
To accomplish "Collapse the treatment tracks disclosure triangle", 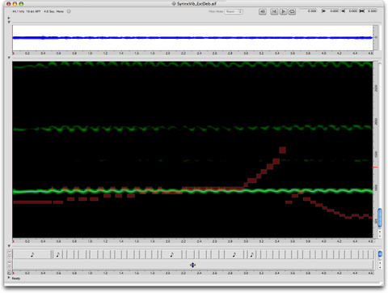I will pos(9,246).
